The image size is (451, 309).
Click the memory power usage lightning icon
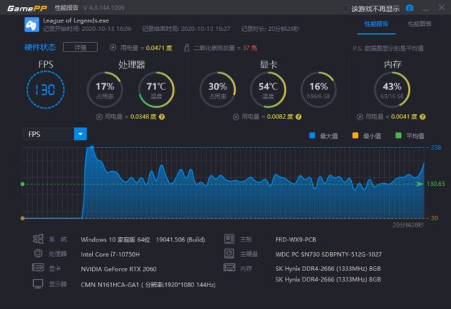coord(360,117)
